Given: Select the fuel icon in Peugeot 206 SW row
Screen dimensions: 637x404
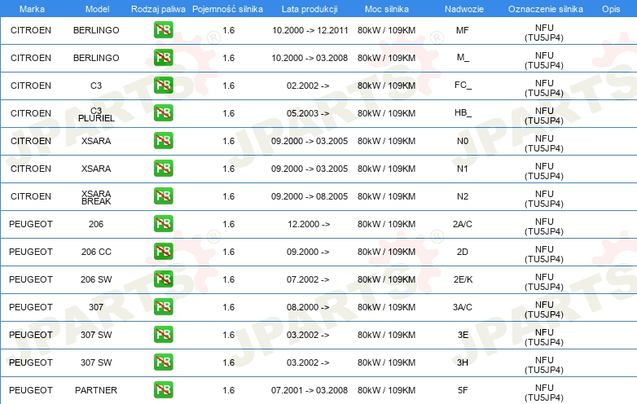Looking at the screenshot, I should (x=163, y=279).
